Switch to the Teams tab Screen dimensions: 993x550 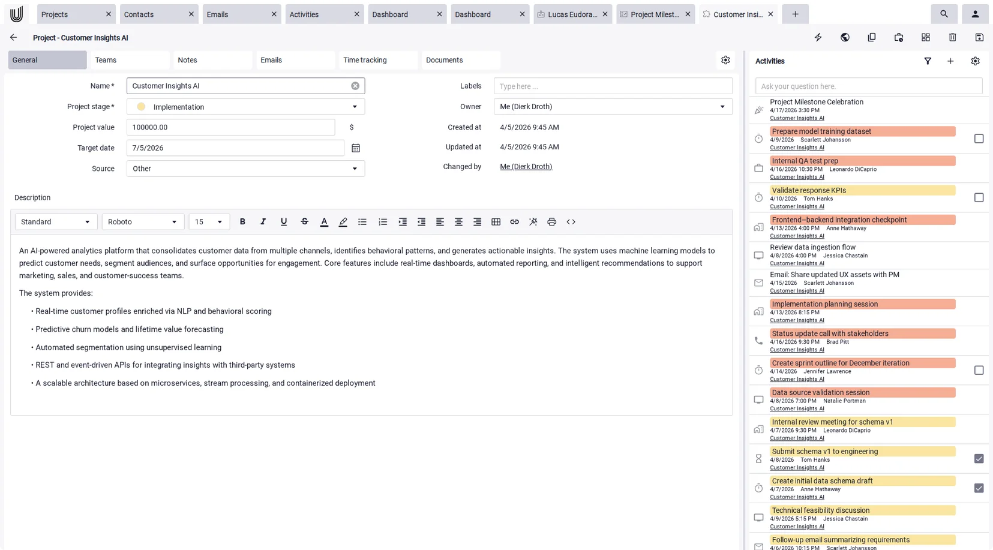[x=130, y=60]
